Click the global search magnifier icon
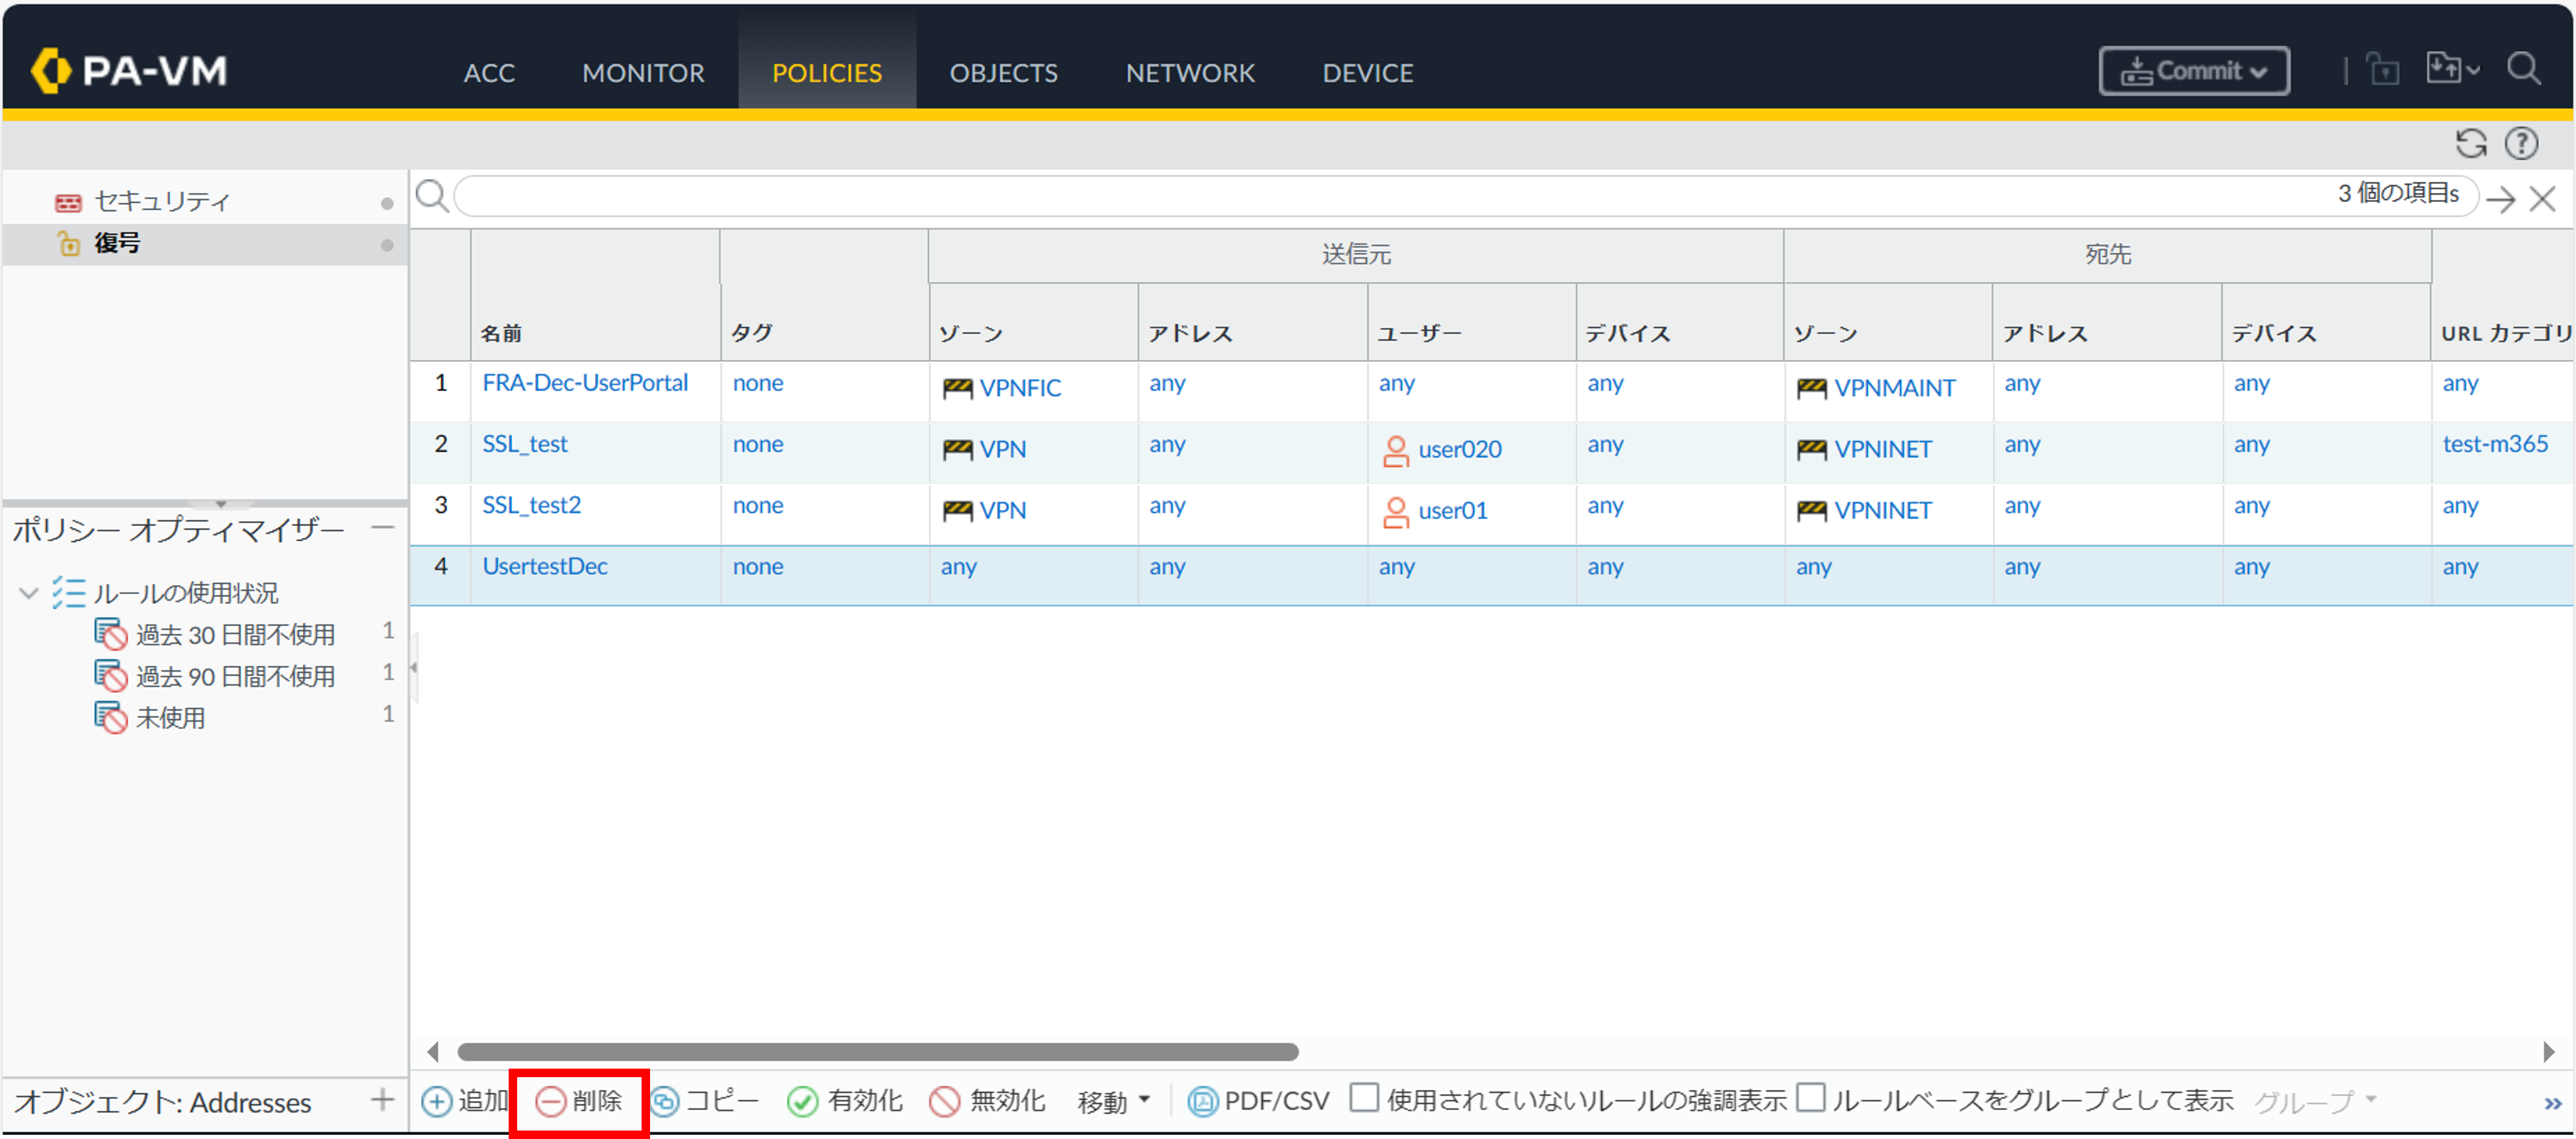This screenshot has height=1139, width=2576. (x=2523, y=70)
